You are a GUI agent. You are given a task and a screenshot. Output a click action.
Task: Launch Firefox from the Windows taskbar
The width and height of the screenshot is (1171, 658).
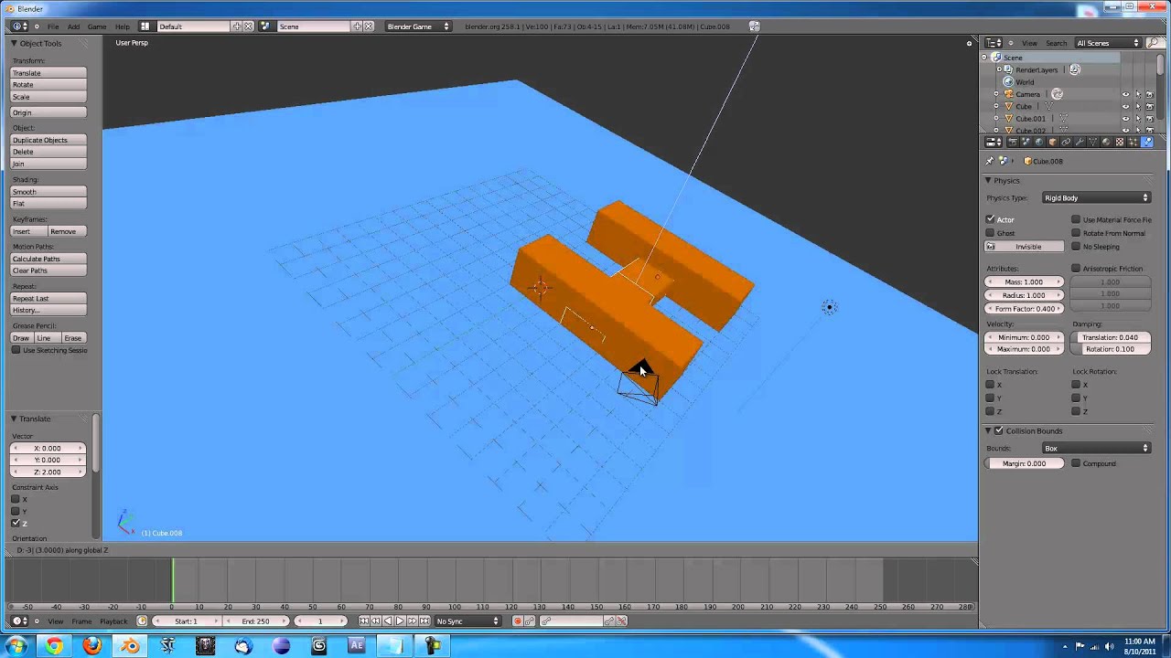click(x=91, y=646)
